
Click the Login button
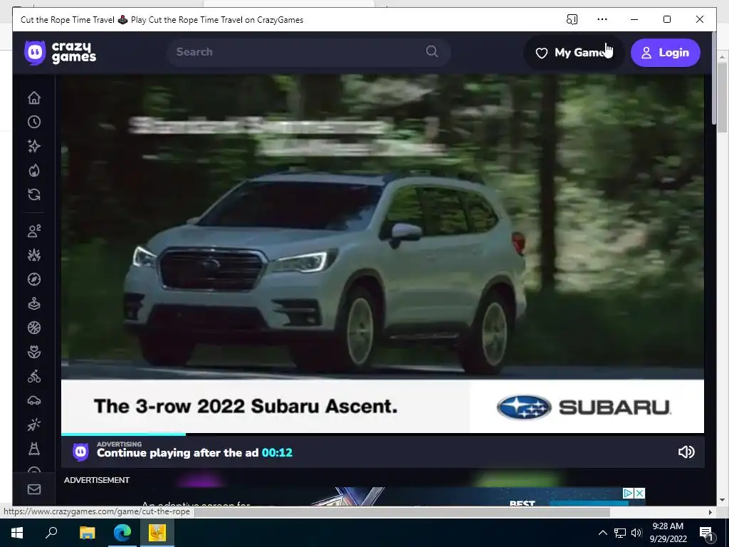click(666, 53)
